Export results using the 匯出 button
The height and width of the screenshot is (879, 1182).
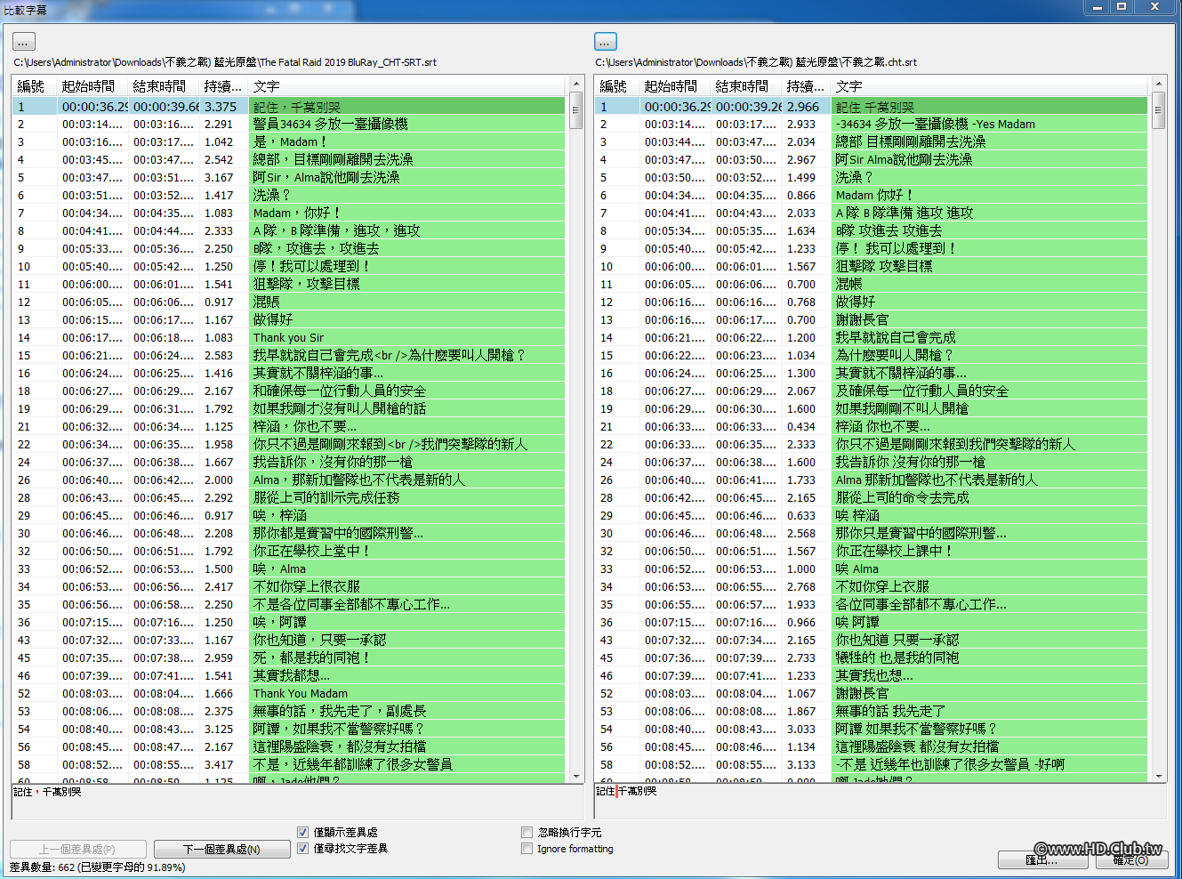tap(1042, 860)
